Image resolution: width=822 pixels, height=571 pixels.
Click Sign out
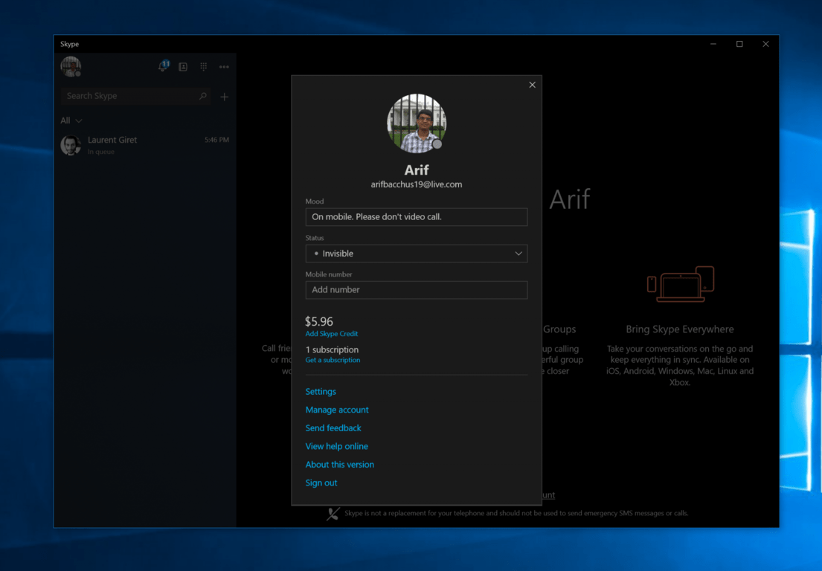pyautogui.click(x=321, y=483)
